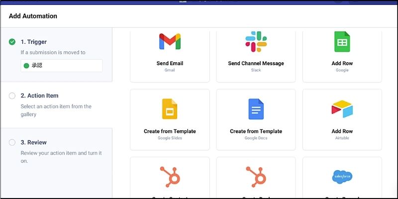
Task: Pick the Google Sheets icon
Action: [342, 41]
